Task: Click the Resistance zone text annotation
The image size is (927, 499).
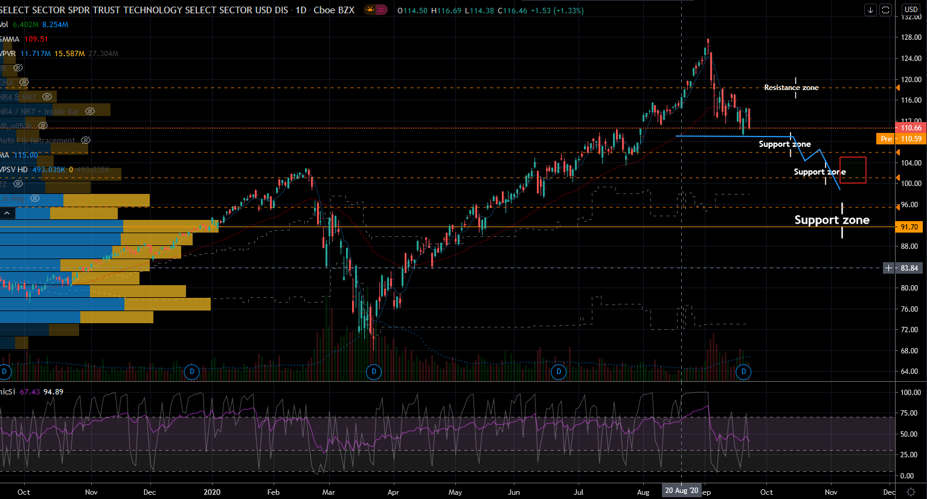Action: coord(791,88)
